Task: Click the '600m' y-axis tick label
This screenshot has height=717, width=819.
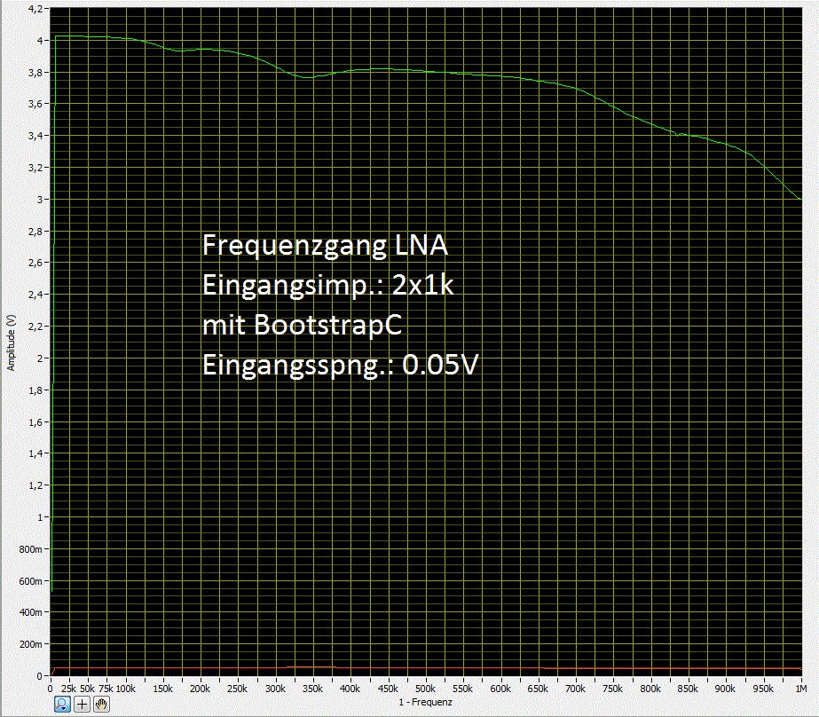Action: tap(31, 580)
